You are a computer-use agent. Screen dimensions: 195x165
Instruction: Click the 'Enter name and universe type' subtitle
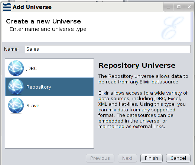pos(48,29)
